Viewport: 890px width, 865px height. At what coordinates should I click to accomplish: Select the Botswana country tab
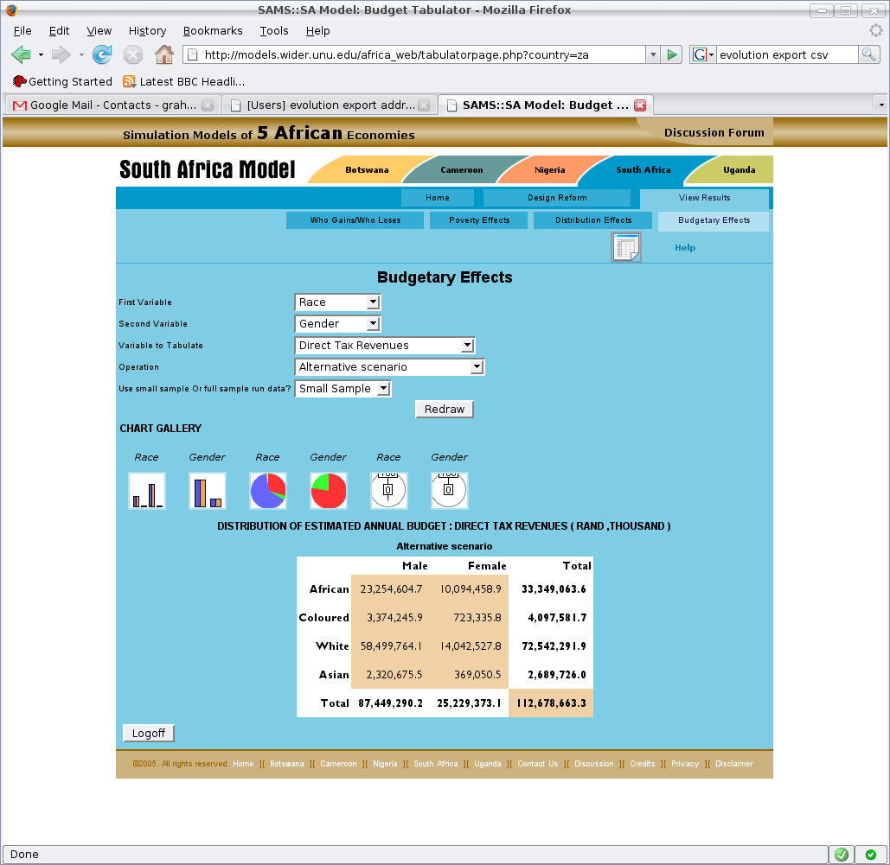pos(367,170)
